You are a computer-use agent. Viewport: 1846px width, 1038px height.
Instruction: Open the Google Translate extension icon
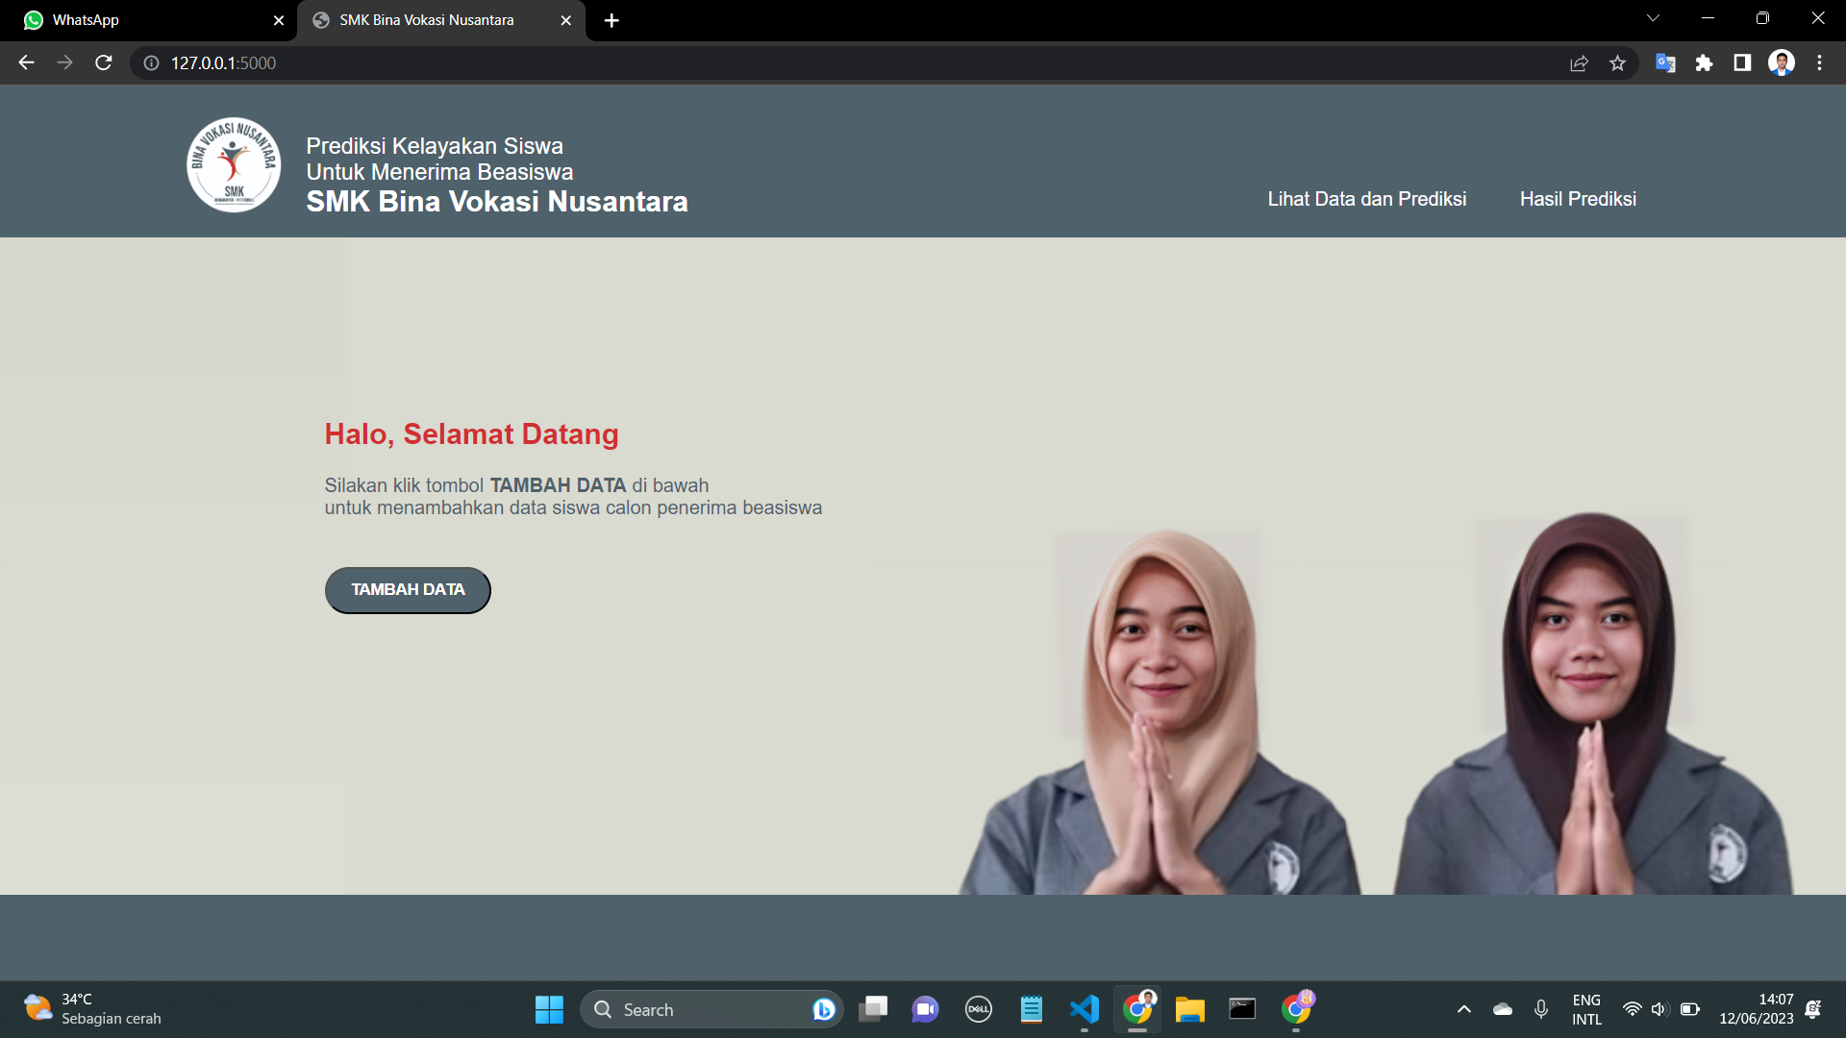[1665, 62]
